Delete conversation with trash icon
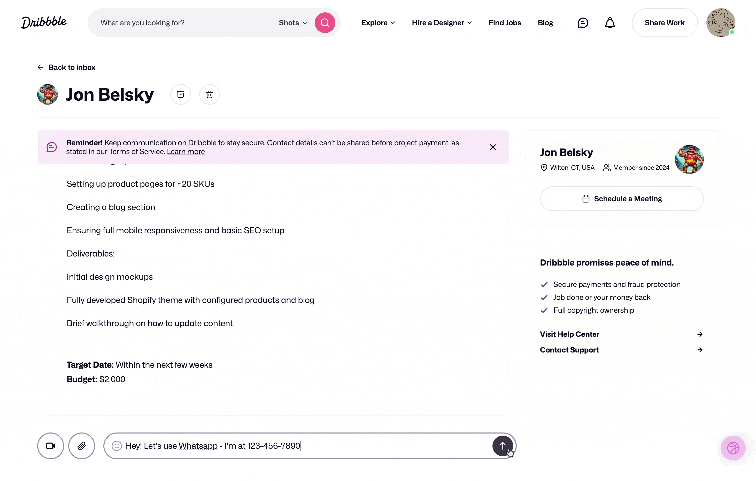This screenshot has width=756, height=481. [x=209, y=94]
